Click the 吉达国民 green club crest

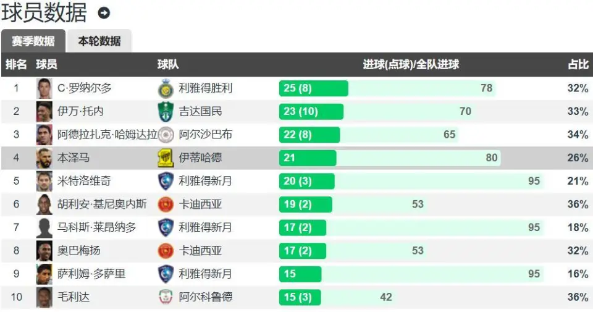166,112
